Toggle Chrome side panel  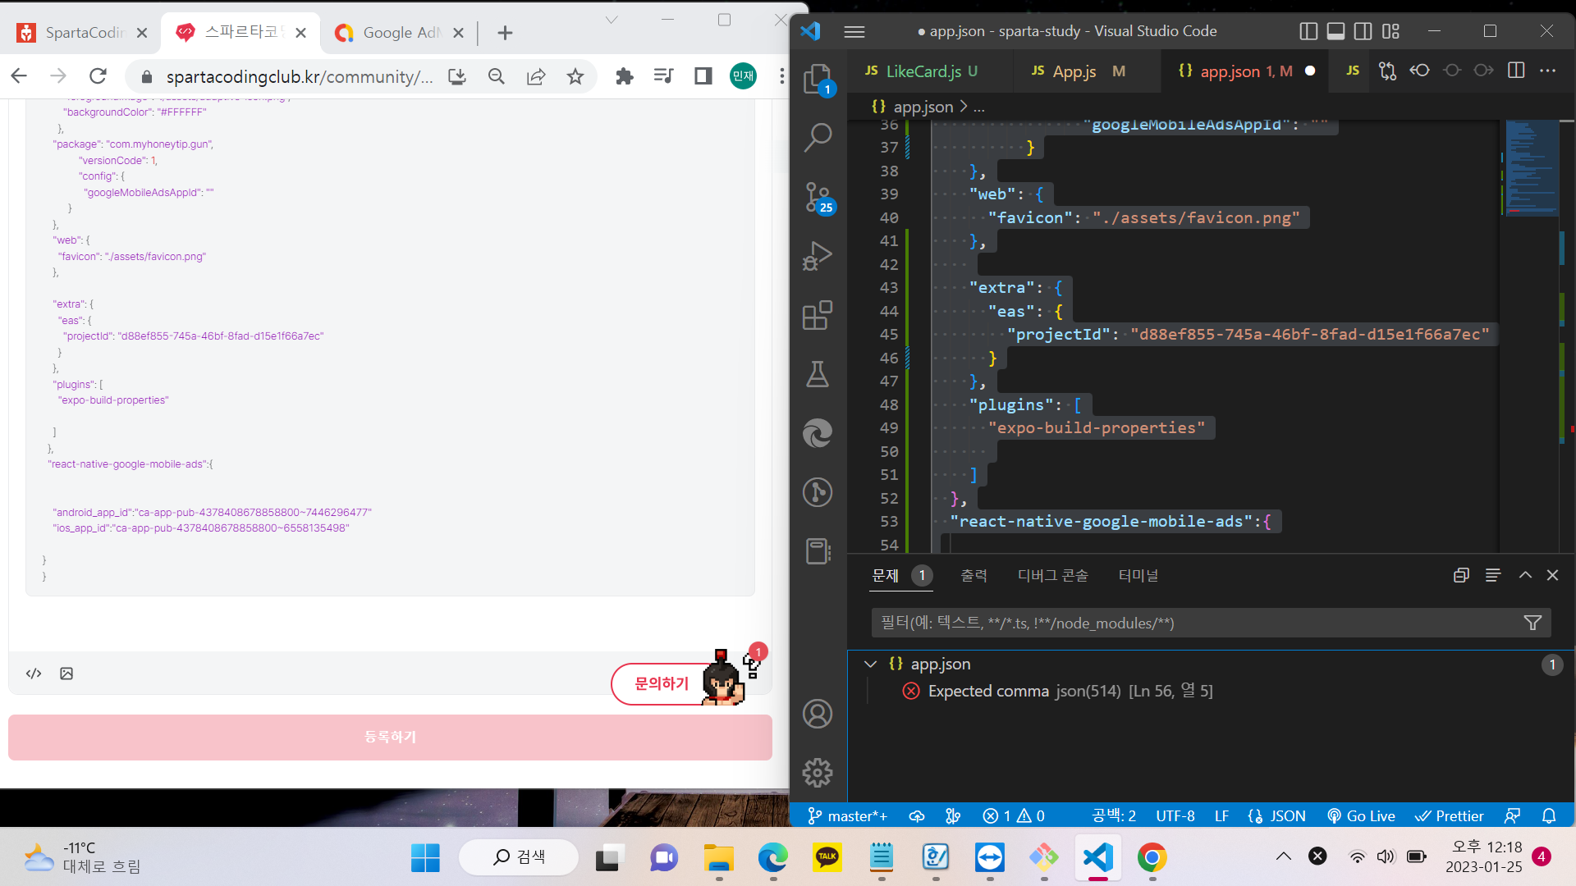pyautogui.click(x=703, y=76)
